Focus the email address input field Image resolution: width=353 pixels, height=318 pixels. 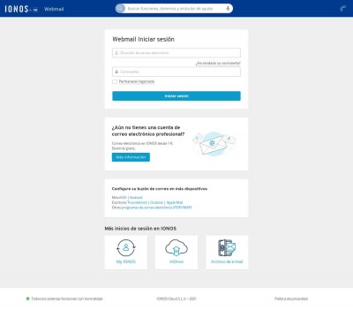tap(176, 53)
